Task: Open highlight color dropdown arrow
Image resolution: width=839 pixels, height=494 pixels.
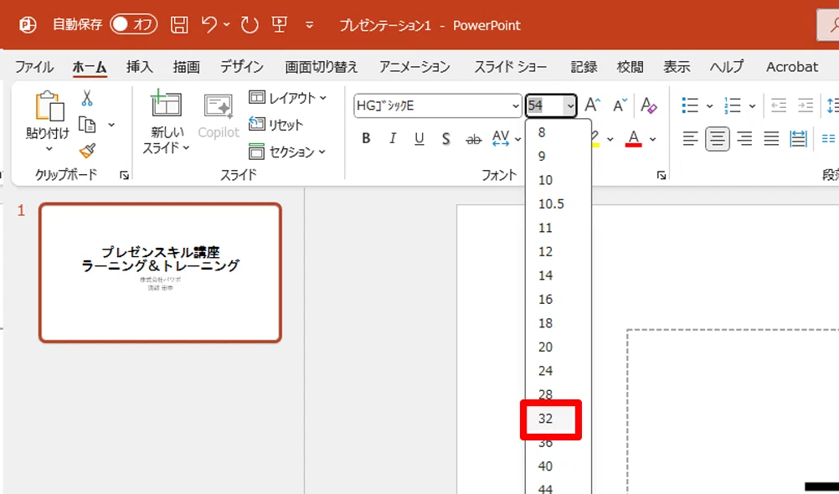Action: (610, 139)
